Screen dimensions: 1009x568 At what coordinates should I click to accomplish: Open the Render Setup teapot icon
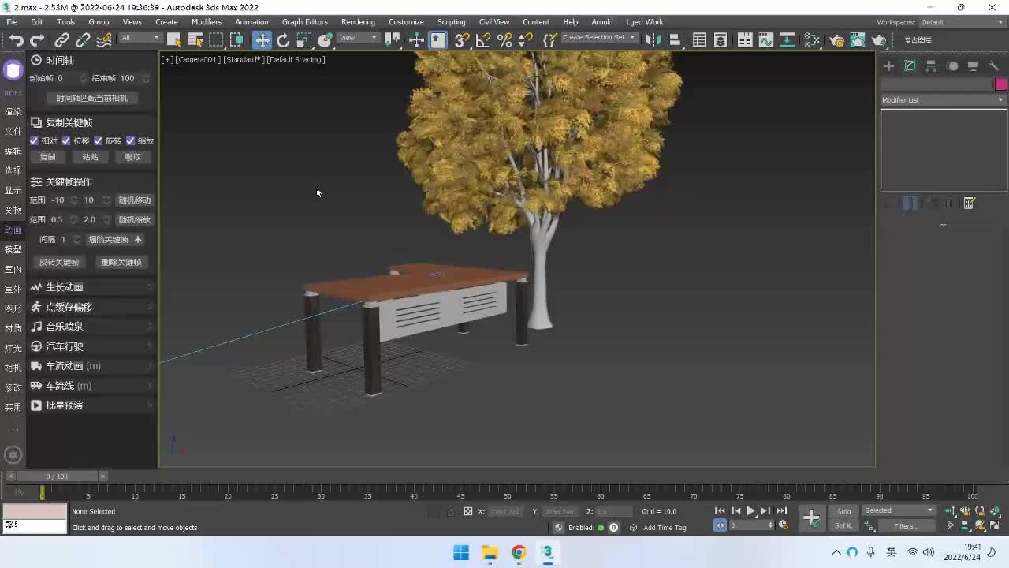[x=836, y=40]
